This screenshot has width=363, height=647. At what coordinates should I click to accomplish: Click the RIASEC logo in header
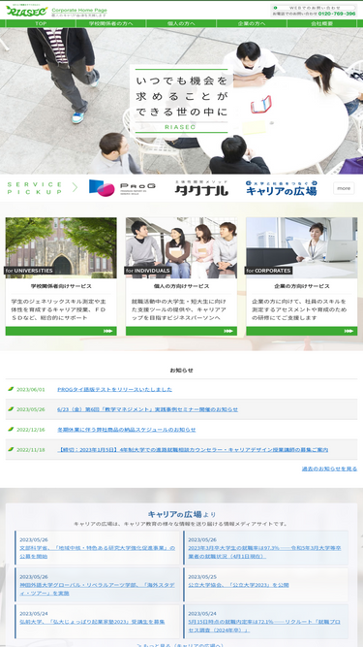tap(26, 11)
